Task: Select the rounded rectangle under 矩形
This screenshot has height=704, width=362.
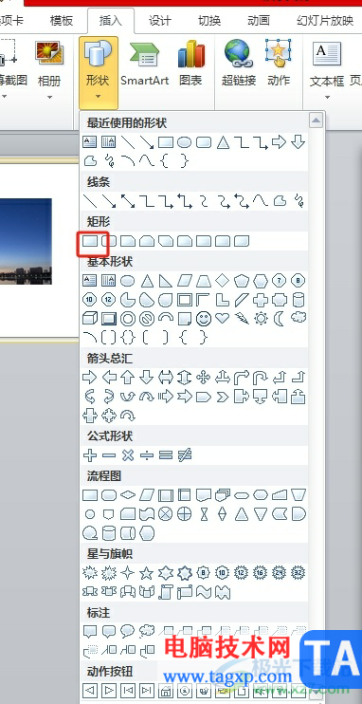Action: [109, 242]
